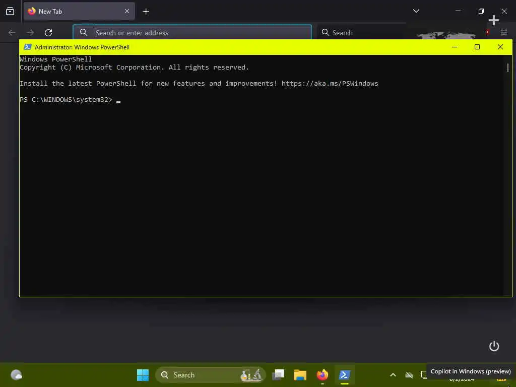This screenshot has width=516, height=387.
Task: Click the crossed-out cloud tray icon
Action: click(409, 375)
